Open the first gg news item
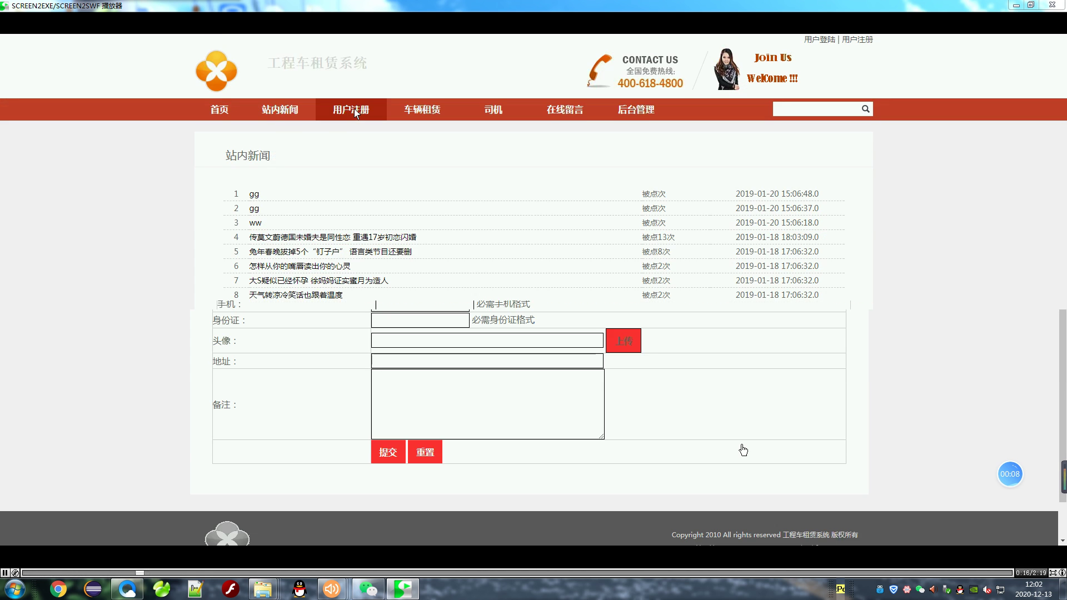 point(254,194)
